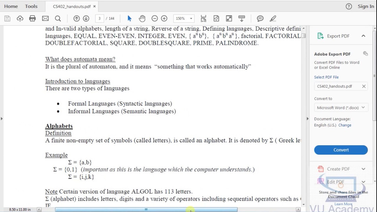The width and height of the screenshot is (377, 212).
Task: Click the fit width scrolling icon
Action: pos(204,19)
